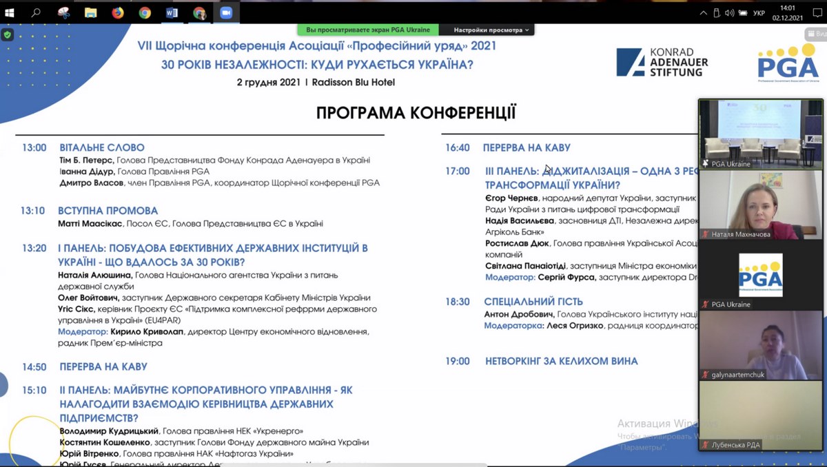Open Firefox from the taskbar
The width and height of the screenshot is (827, 467).
118,12
